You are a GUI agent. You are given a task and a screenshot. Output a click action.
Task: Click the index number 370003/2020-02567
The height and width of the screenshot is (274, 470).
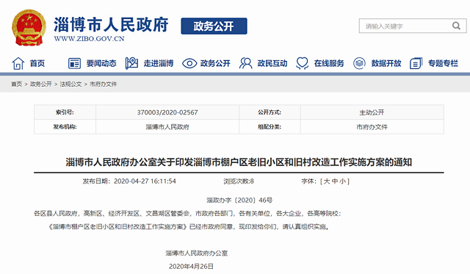pos(167,112)
